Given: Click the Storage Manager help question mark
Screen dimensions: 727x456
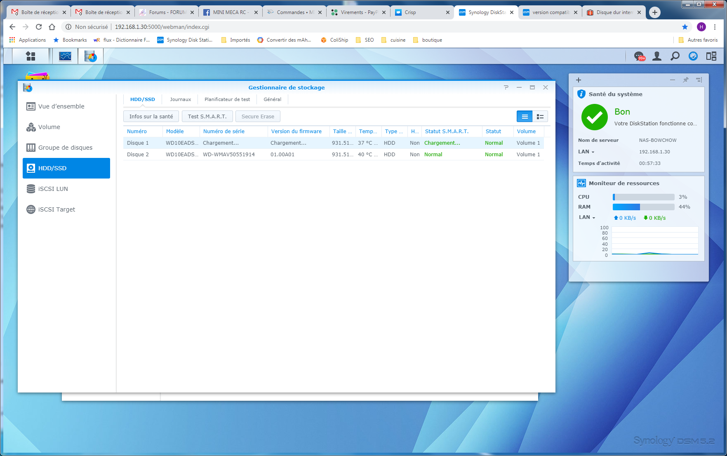Looking at the screenshot, I should pos(506,87).
